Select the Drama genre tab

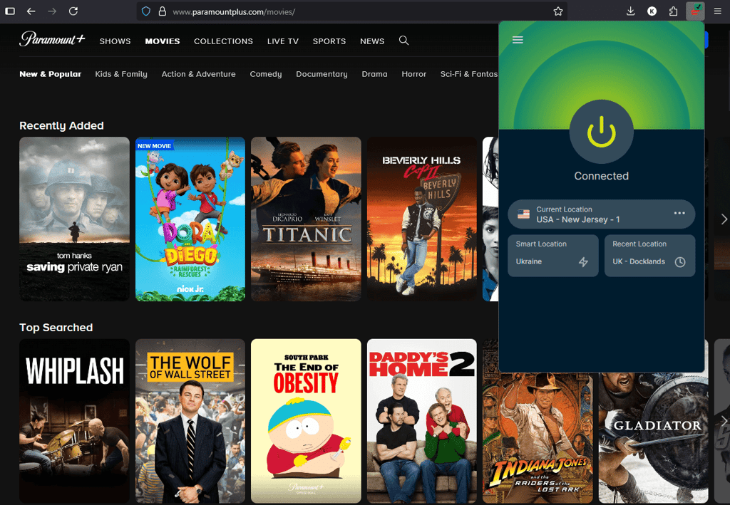374,74
